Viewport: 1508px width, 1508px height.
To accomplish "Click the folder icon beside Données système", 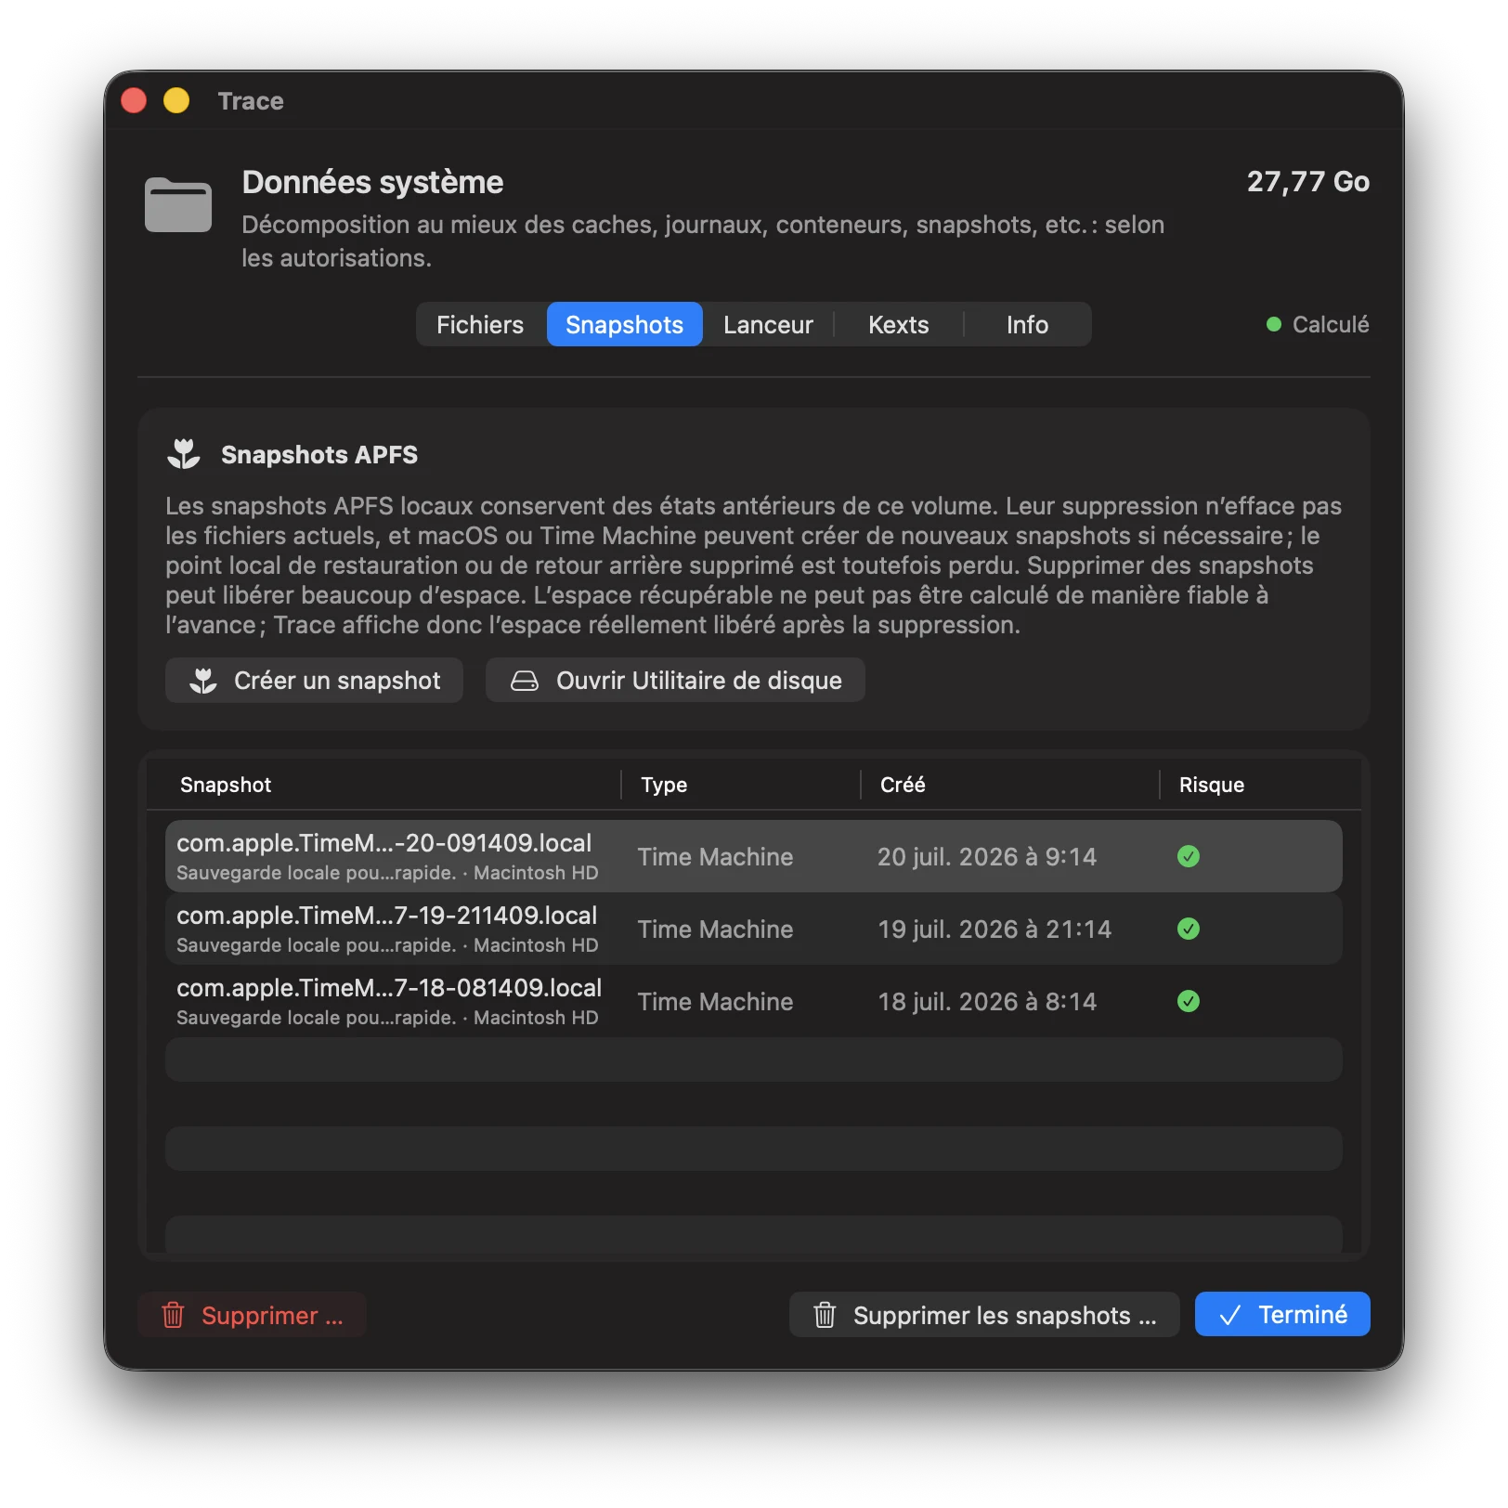I will 178,203.
